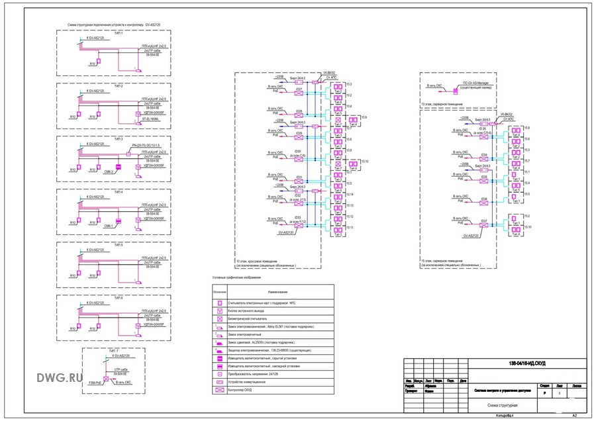
Task: Select room label 15.8
Action: (527, 128)
